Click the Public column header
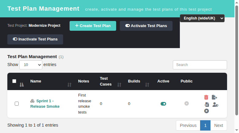This screenshot has width=239, height=133. [186, 81]
